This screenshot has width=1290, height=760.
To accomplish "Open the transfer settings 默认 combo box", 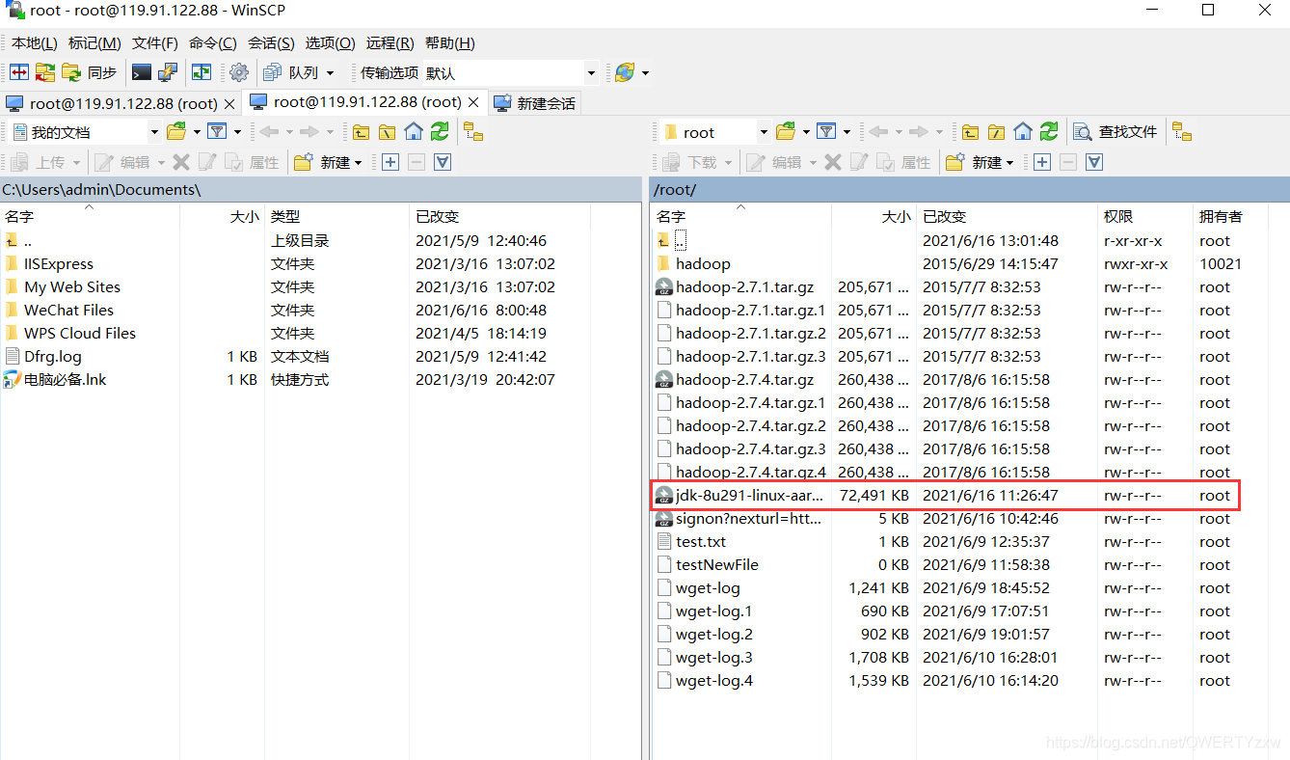I will click(511, 72).
